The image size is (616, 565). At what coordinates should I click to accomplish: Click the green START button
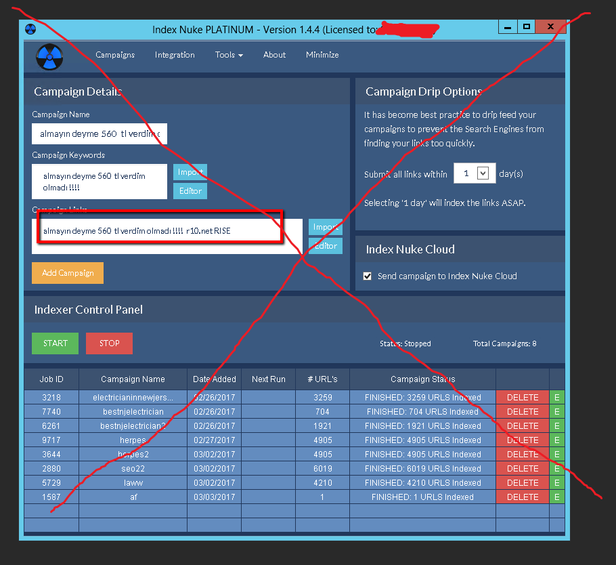click(55, 343)
